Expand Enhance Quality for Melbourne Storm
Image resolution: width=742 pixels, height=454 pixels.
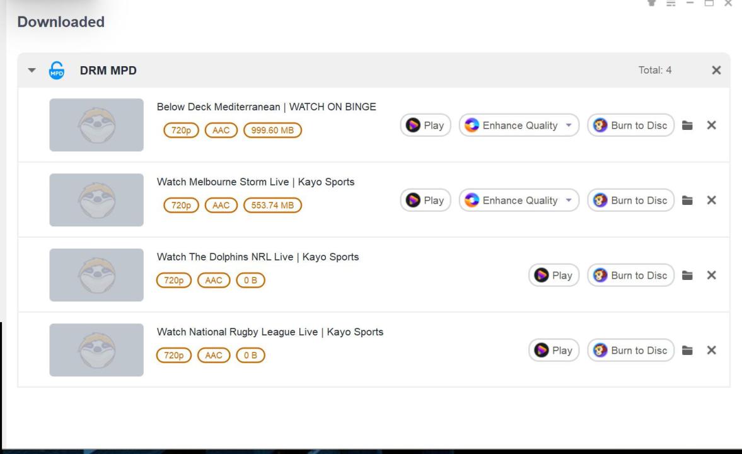pyautogui.click(x=569, y=201)
